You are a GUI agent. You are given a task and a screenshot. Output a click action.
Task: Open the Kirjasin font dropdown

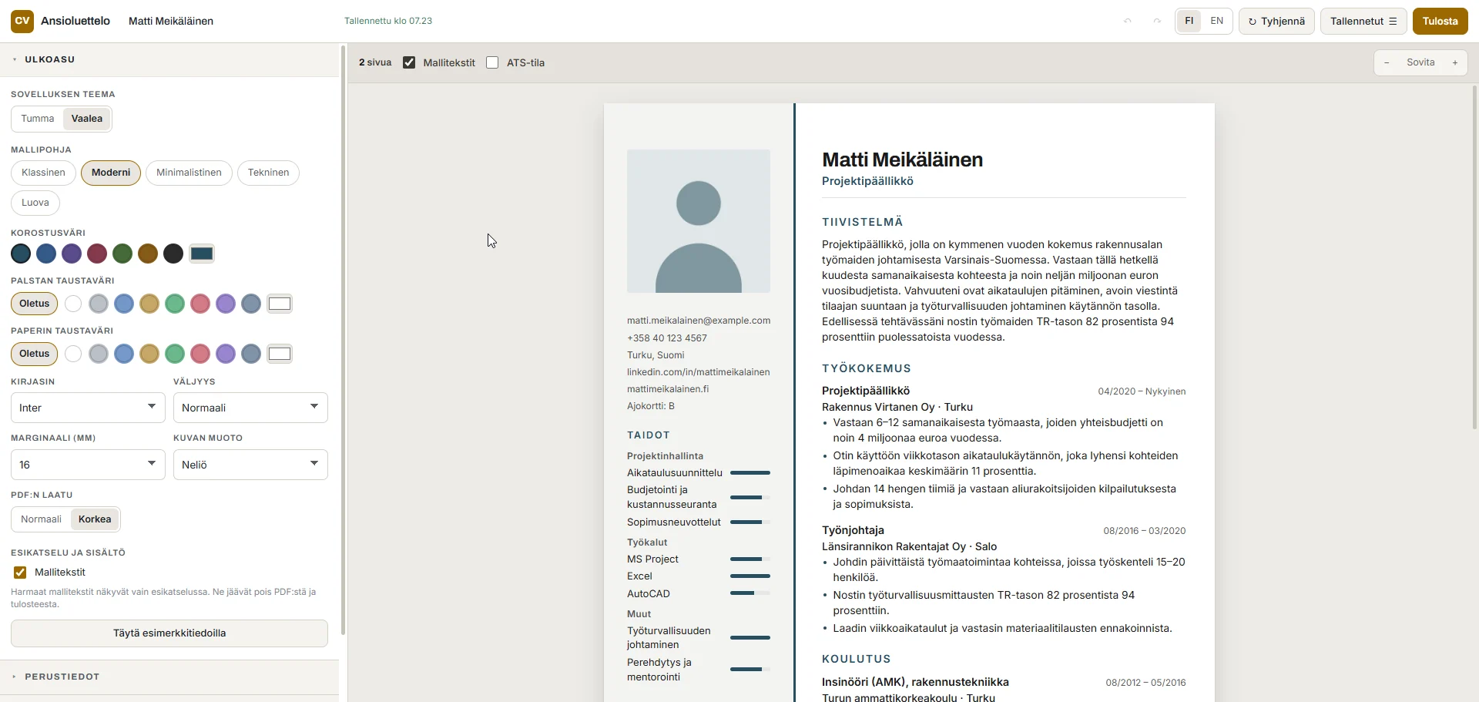88,408
